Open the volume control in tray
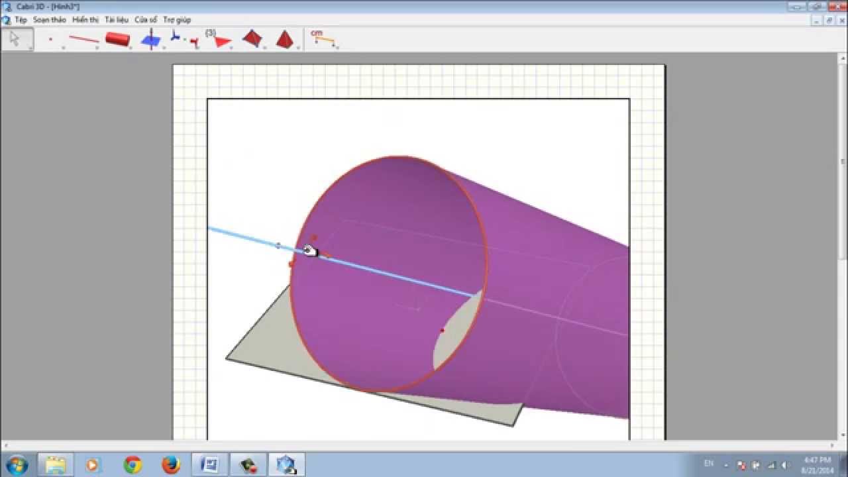Image resolution: width=848 pixels, height=477 pixels. pos(786,465)
